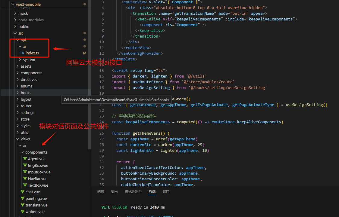Select the 终端 tab
This screenshot has width=339, height=217.
(x=152, y=192)
